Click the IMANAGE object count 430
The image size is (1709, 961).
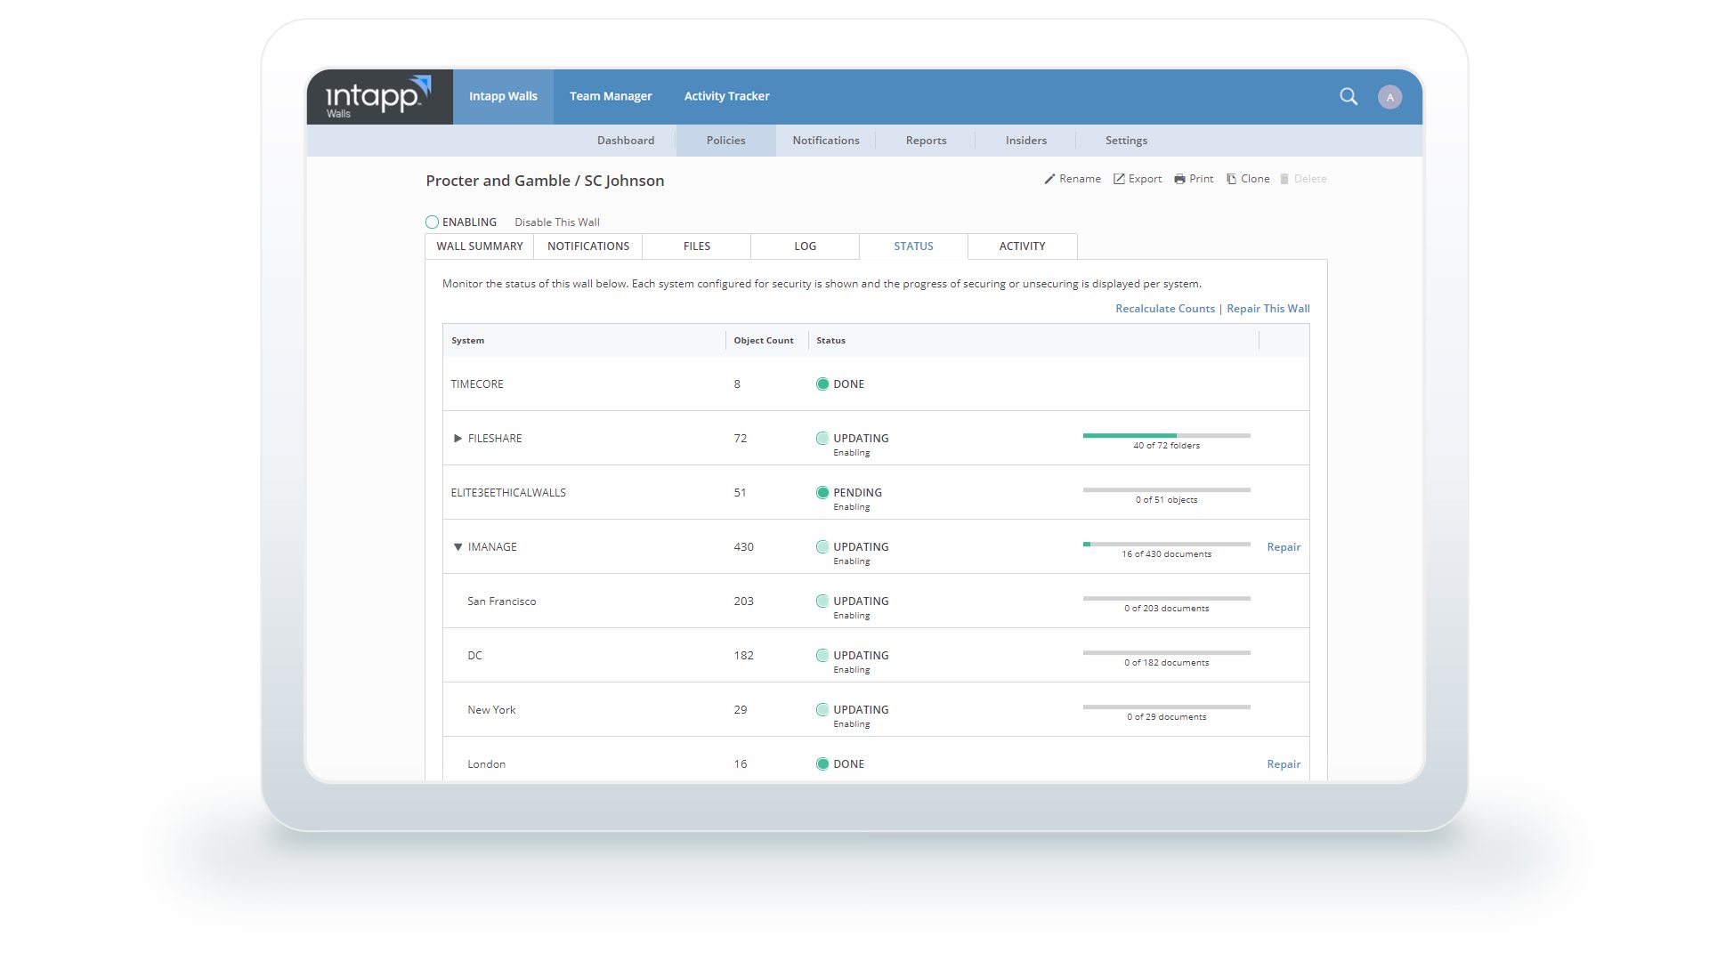743,547
